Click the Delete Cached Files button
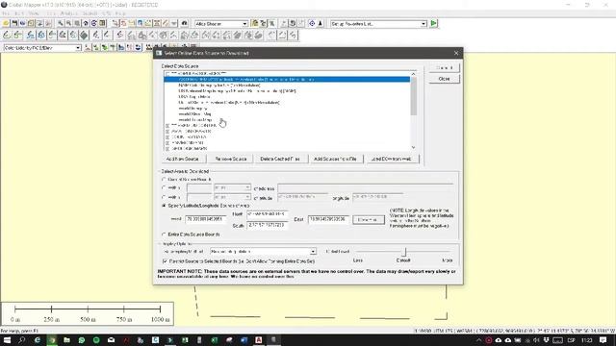Image resolution: width=616 pixels, height=346 pixels. point(280,159)
